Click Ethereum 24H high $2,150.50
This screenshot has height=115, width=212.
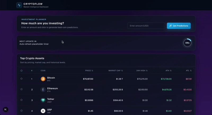[143, 89]
